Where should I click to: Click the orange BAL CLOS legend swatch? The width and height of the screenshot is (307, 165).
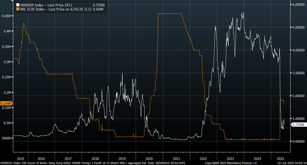tap(18, 9)
